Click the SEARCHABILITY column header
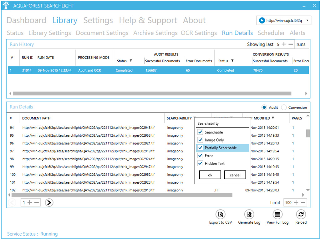The image size is (321, 240). point(179,118)
